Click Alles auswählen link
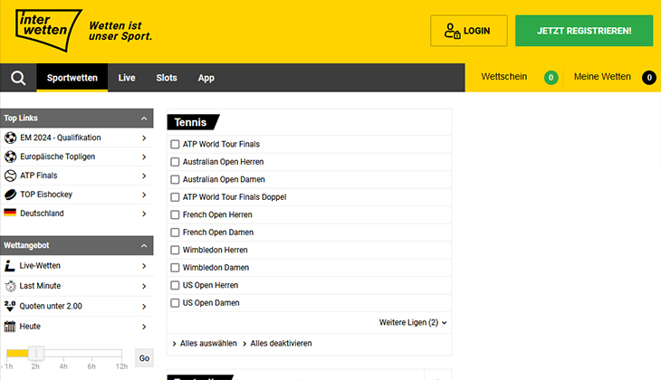Screen dimensions: 661x380 coord(208,343)
